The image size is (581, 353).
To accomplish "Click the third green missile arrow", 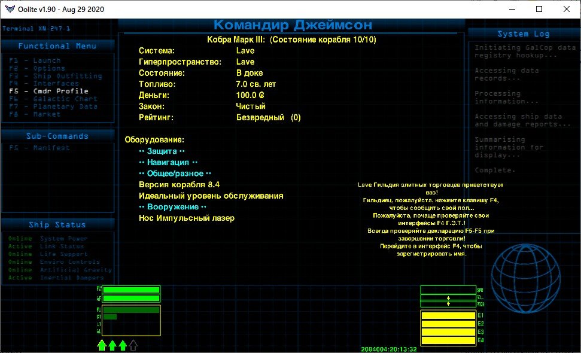I will 123,345.
